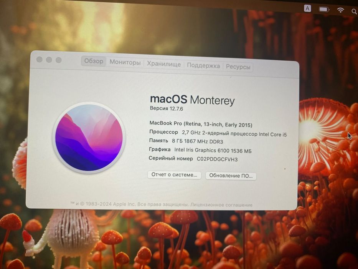Click the Память label
This screenshot has width=358, height=269.
pyautogui.click(x=158, y=140)
